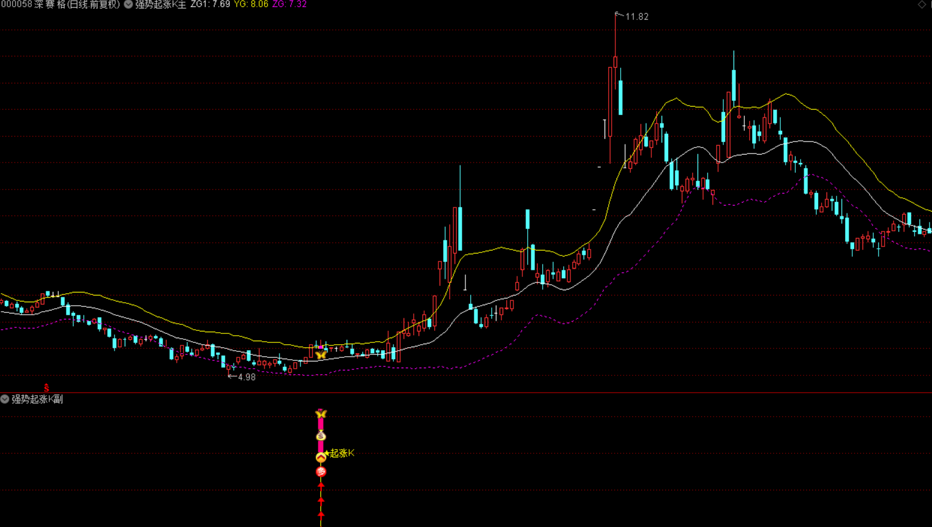Viewport: 932px width, 527px height.
Task: Open the 强势起涨K主 indicator dropdown arrow
Action: point(128,4)
